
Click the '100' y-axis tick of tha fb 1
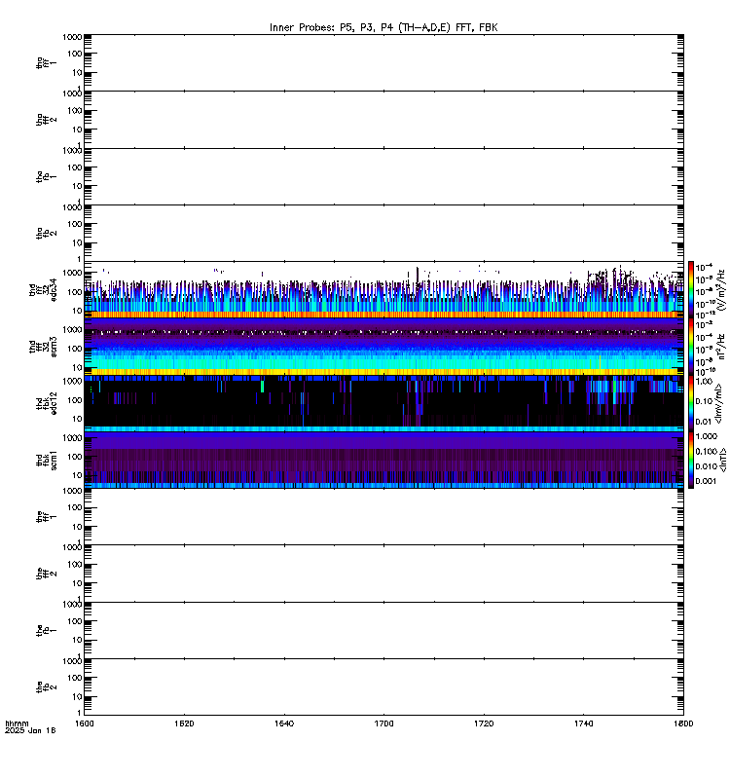click(75, 167)
